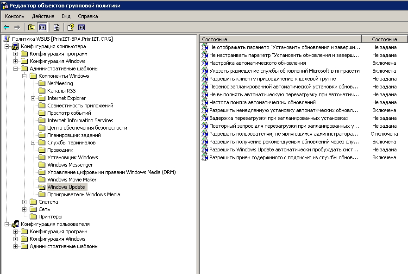
Task: Click the Help toolbar icon
Action: 70,27
